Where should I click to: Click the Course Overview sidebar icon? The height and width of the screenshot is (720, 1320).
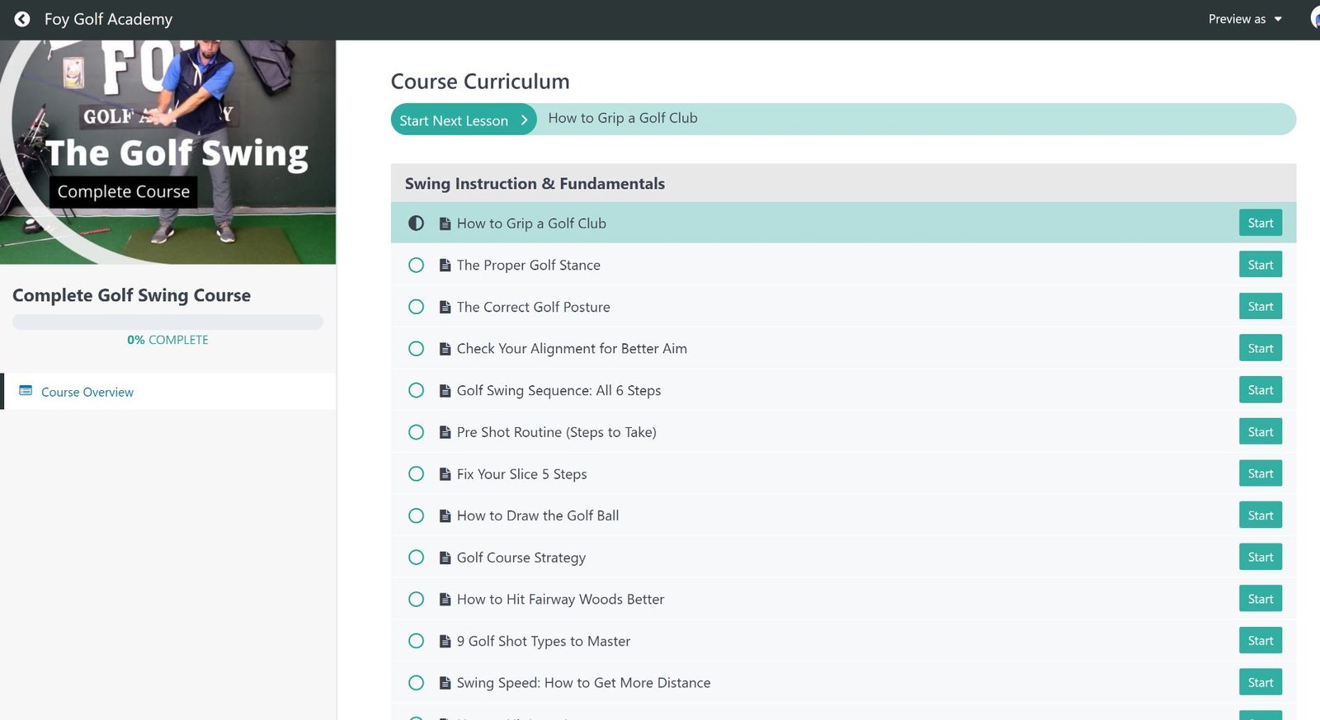[x=26, y=391]
